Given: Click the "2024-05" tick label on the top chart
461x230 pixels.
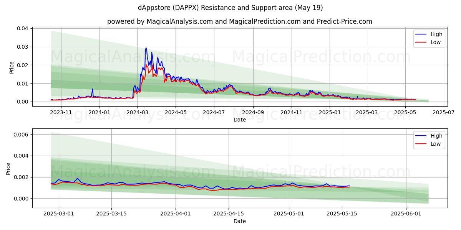Looking at the screenshot, I should 176,112.
